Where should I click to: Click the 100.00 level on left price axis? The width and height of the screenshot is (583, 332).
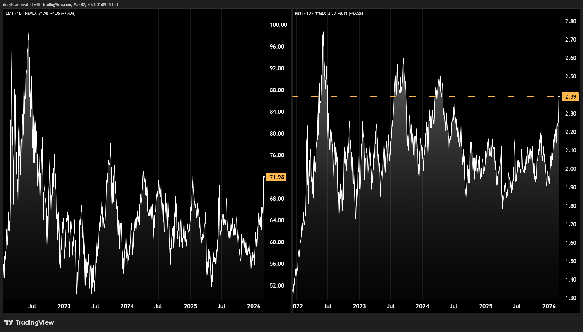[x=278, y=25]
